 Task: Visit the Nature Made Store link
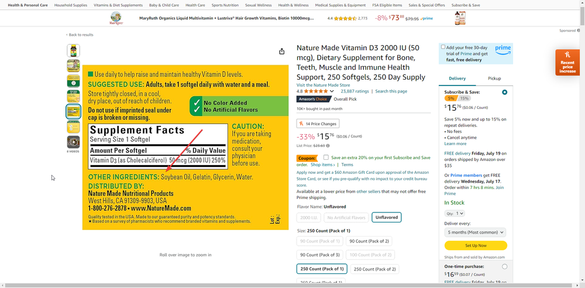(x=323, y=85)
